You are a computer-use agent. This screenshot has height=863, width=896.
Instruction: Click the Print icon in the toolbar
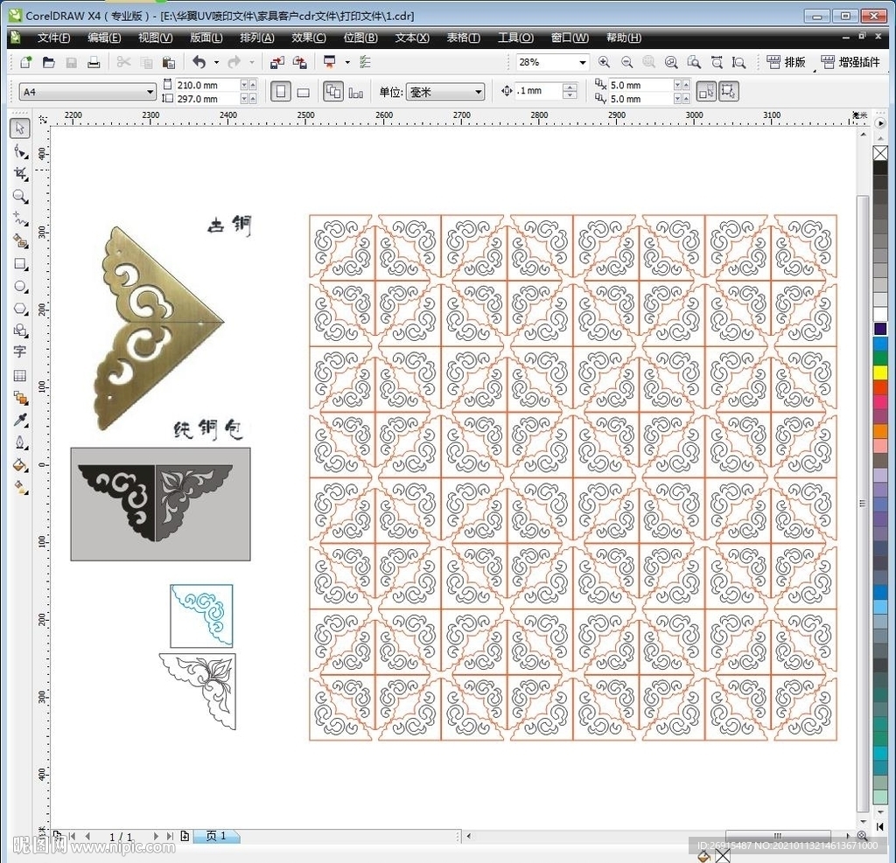[93, 62]
